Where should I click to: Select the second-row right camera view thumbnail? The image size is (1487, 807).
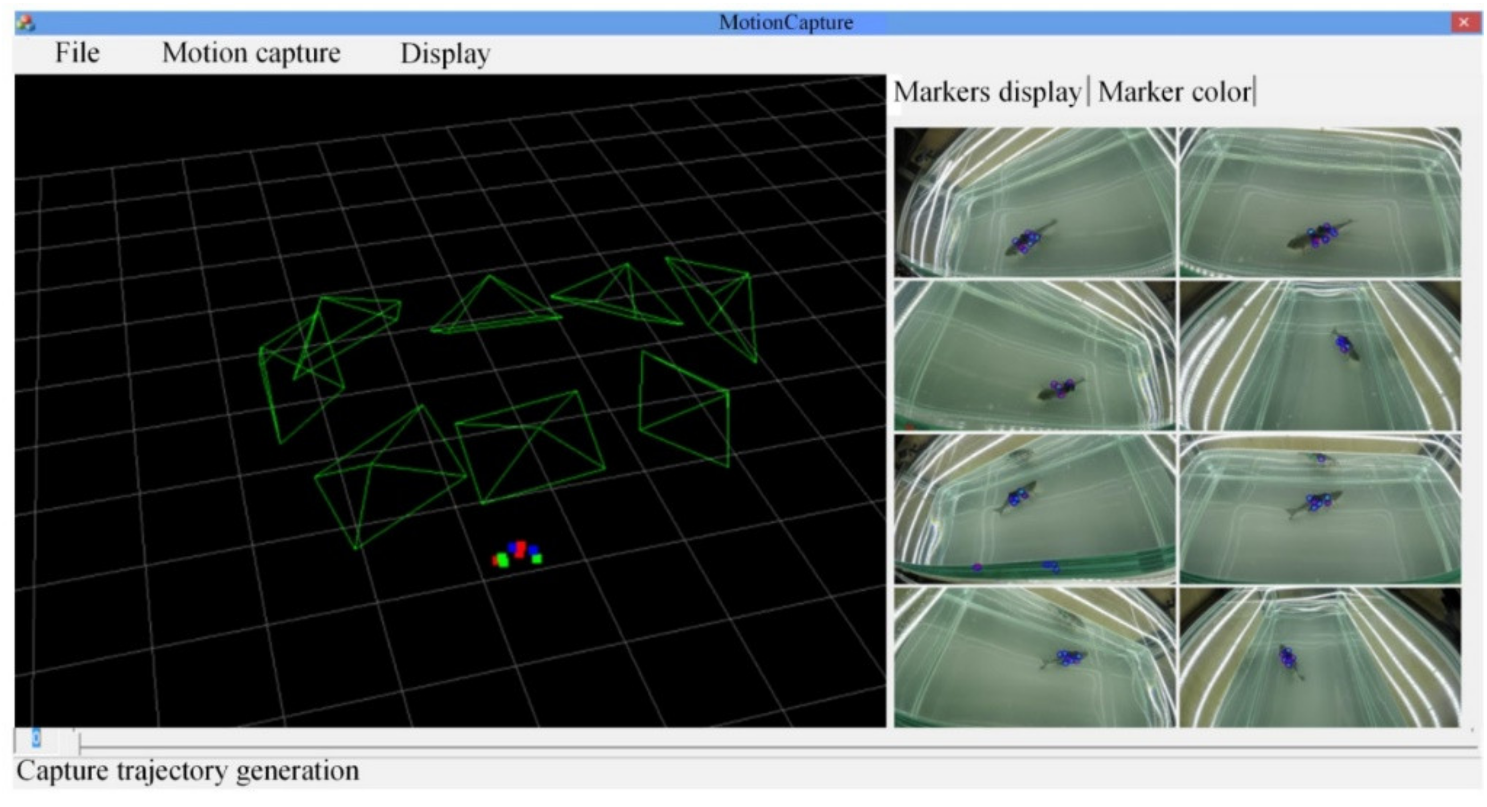click(x=1320, y=356)
